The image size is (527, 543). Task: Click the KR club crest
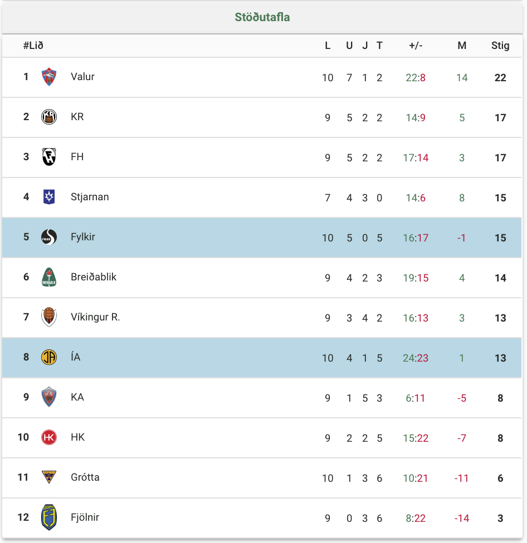point(49,117)
